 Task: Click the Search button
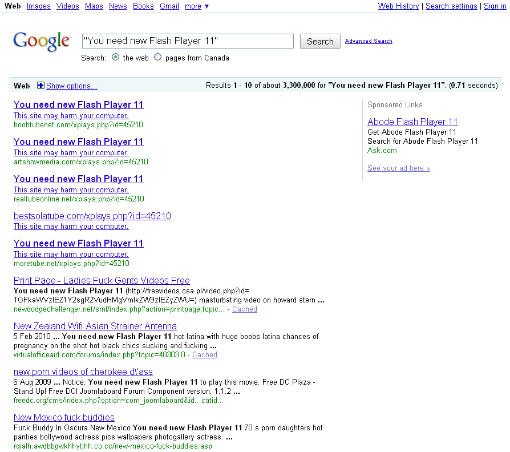pyautogui.click(x=320, y=41)
